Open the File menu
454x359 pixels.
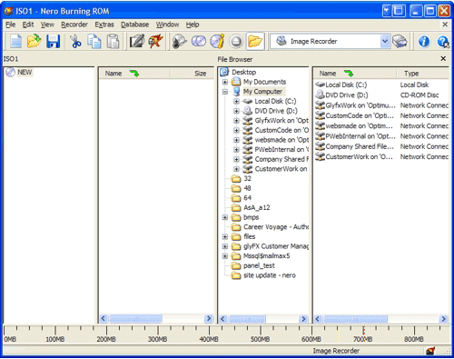(10, 25)
